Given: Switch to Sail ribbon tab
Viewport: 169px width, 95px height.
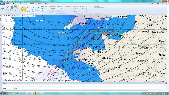Looking at the screenshot, I should [20, 4].
